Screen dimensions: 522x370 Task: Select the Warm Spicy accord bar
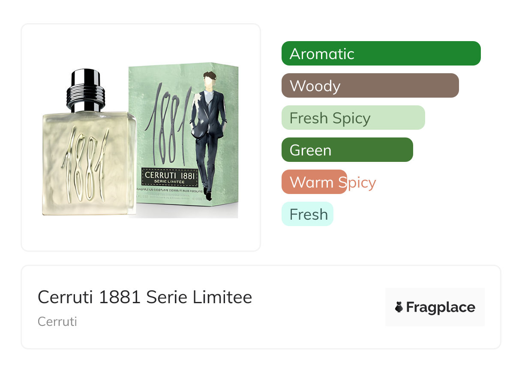tap(314, 182)
